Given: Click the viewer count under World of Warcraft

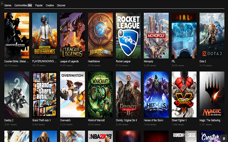Looking at the screenshot, I should [x=94, y=125].
